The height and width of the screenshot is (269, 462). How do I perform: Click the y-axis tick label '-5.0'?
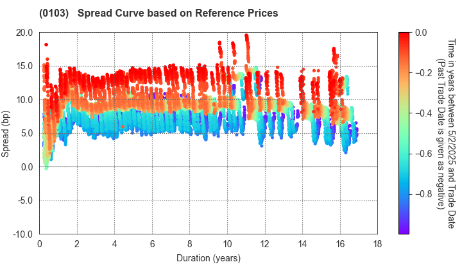[x=25, y=201]
